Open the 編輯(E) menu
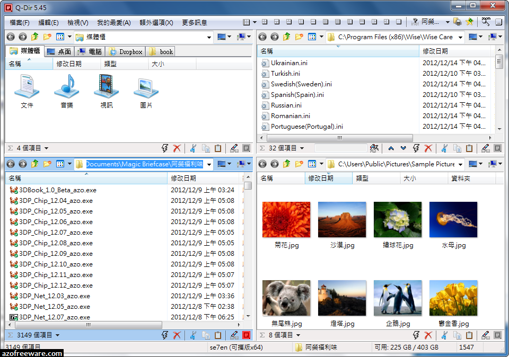 (x=48, y=22)
